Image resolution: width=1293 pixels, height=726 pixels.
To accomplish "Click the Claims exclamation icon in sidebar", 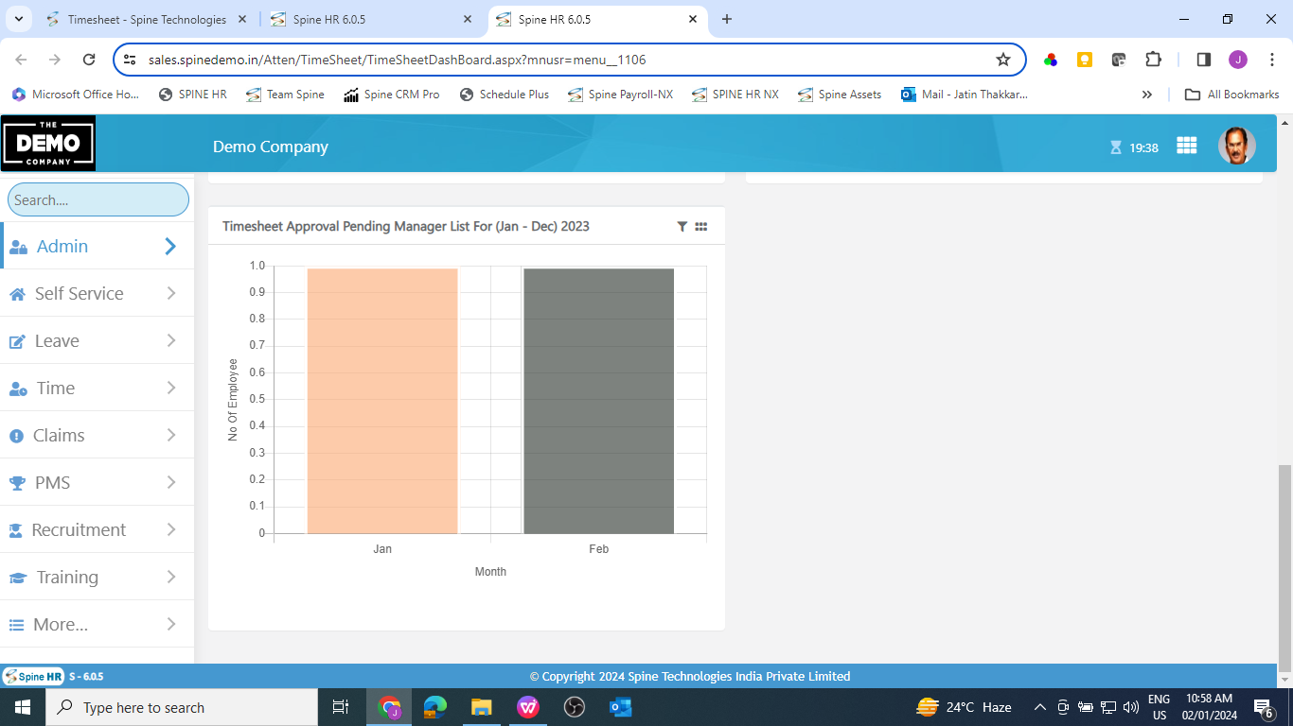I will (x=16, y=436).
